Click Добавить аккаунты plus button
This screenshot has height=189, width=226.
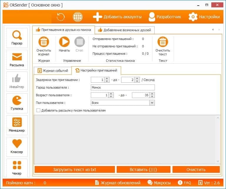117,17
